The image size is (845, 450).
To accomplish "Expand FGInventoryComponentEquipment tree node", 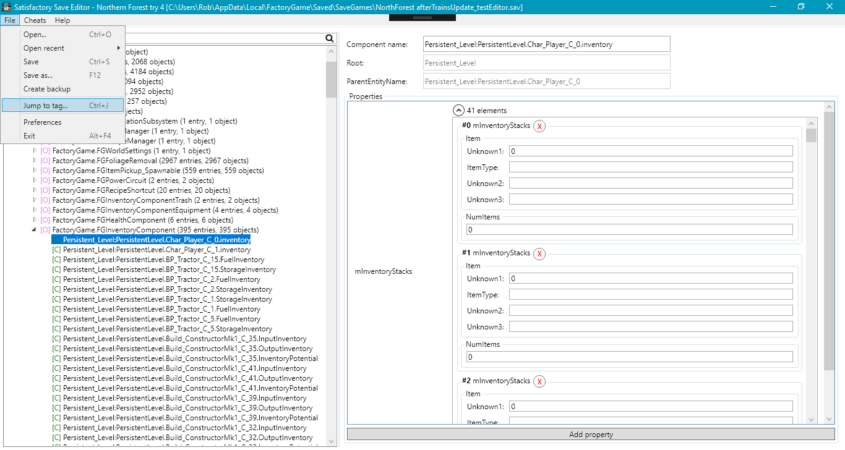I will pyautogui.click(x=35, y=210).
